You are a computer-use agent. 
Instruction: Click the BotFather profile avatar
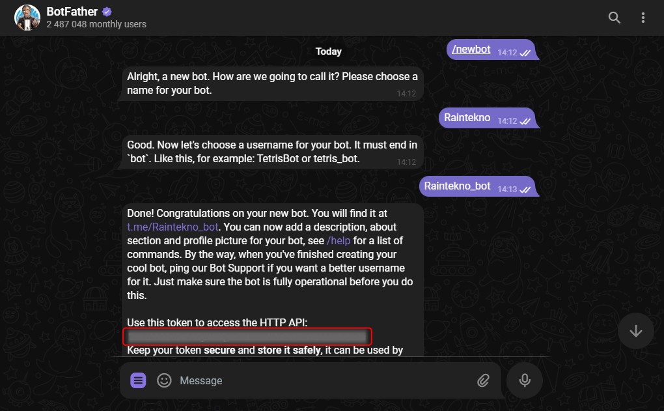coord(27,18)
